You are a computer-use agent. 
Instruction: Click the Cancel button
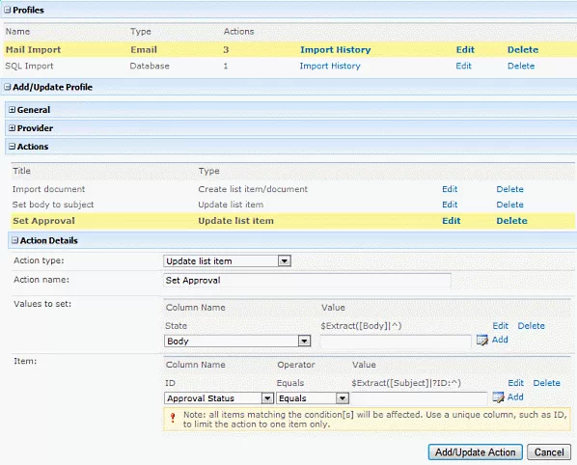(549, 452)
